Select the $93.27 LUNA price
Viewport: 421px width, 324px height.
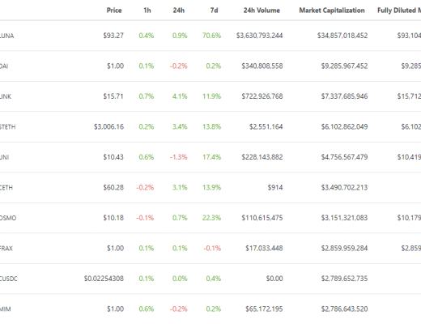pyautogui.click(x=113, y=36)
